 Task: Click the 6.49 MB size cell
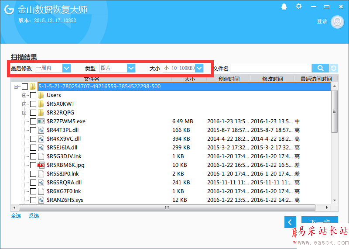click(182, 121)
